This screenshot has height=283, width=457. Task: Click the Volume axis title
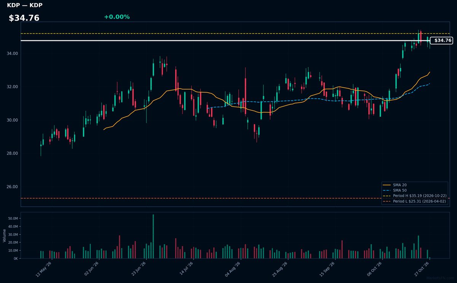point(4,235)
